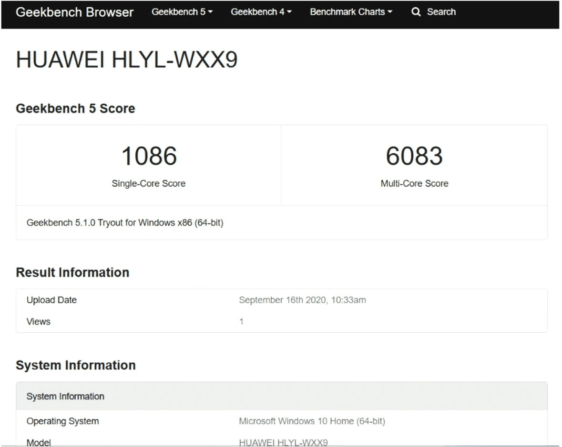Select the bold System Information section heading
The image size is (562, 447).
76,365
